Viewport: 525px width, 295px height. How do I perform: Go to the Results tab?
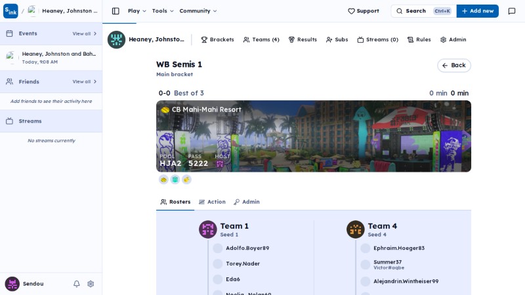pos(303,39)
